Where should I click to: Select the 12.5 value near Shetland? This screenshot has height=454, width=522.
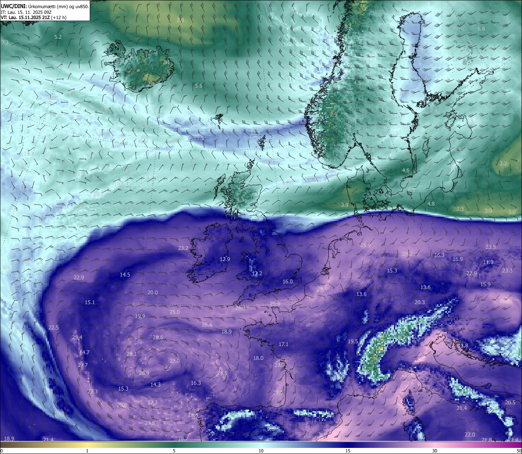click(x=255, y=133)
